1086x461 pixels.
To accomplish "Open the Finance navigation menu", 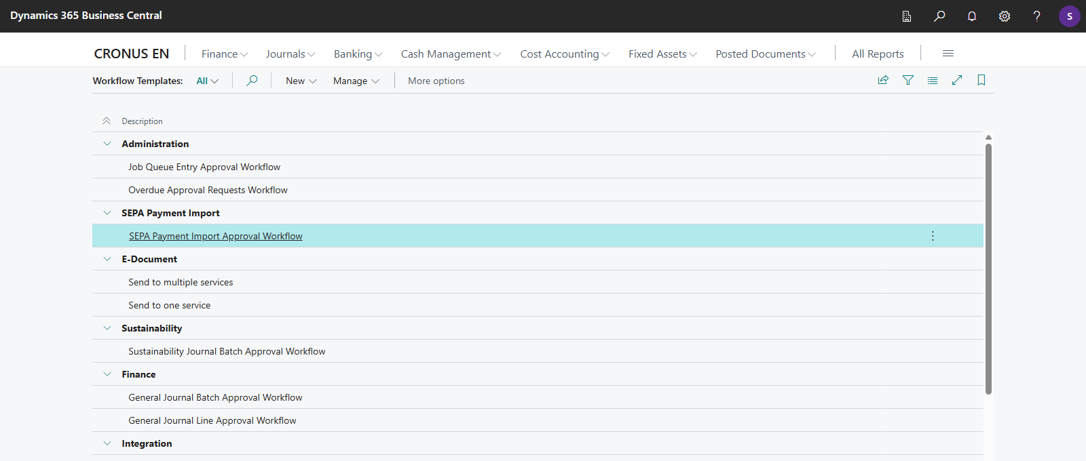I will pyautogui.click(x=225, y=54).
